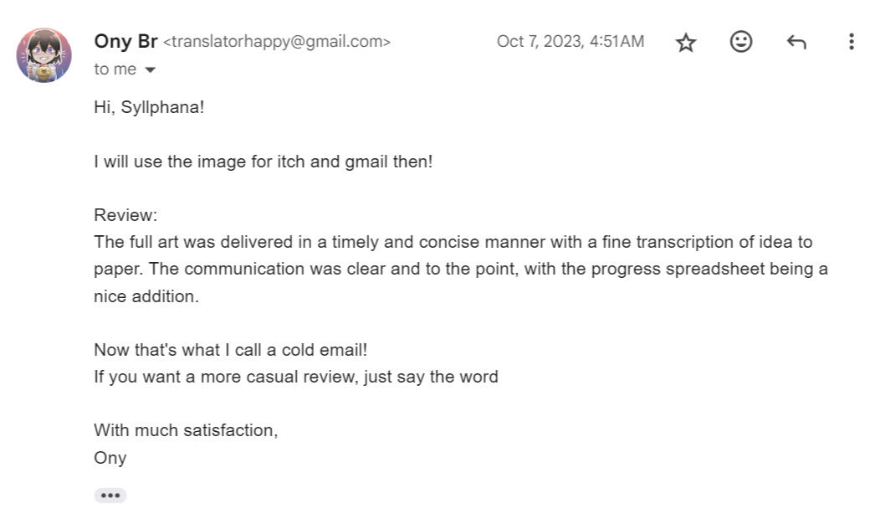Screen dimensions: 875x524
Task: Star this email from Ony Br
Action: tap(686, 42)
